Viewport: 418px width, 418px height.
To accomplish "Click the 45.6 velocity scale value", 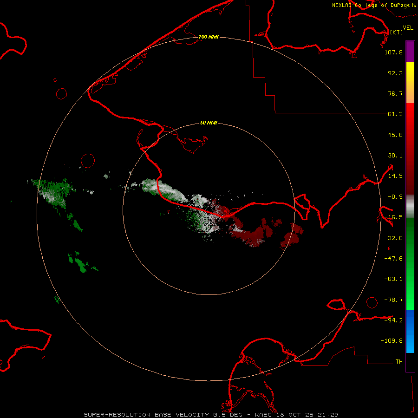I will 395,135.
